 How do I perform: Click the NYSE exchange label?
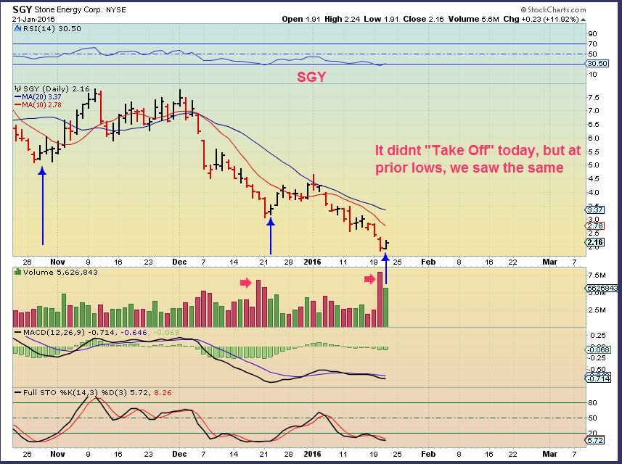point(115,10)
